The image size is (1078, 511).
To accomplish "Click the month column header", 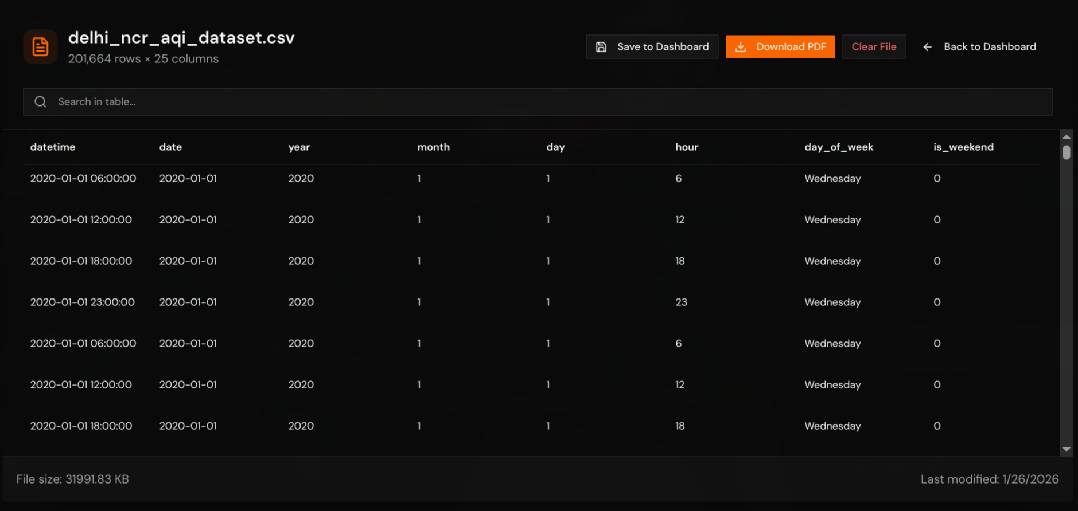I will (434, 147).
